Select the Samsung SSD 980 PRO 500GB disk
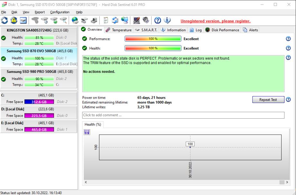This screenshot has height=195, width=296. pyautogui.click(x=39, y=78)
